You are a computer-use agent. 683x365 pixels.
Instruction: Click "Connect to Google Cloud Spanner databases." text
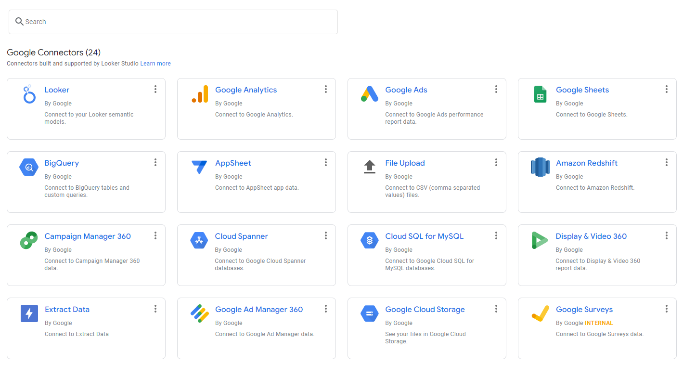pyautogui.click(x=260, y=264)
